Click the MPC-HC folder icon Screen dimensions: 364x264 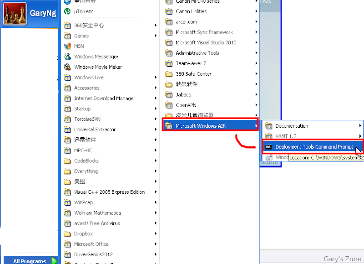[x=67, y=150]
